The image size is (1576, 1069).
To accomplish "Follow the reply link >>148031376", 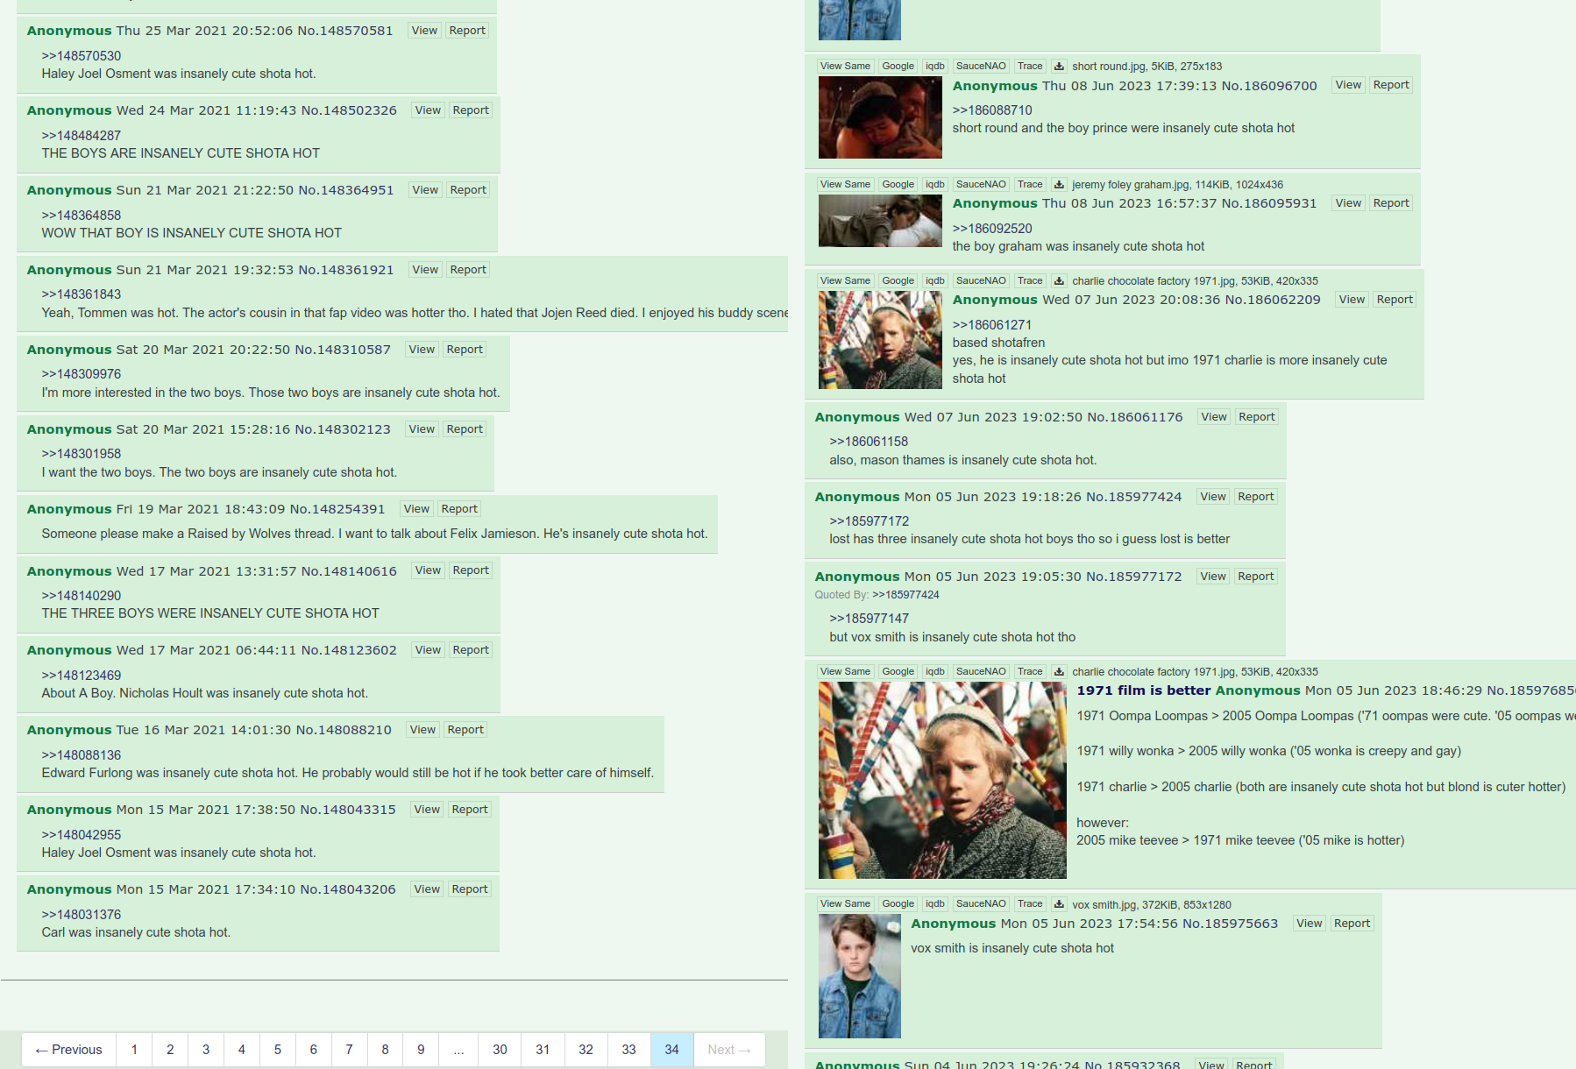I will click(82, 915).
